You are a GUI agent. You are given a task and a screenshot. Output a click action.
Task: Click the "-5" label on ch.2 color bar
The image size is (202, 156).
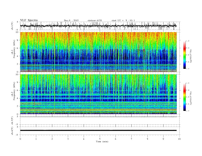coord(188,97)
